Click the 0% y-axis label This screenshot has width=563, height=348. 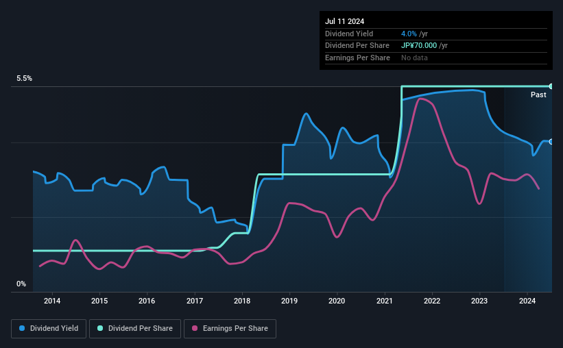coord(21,284)
